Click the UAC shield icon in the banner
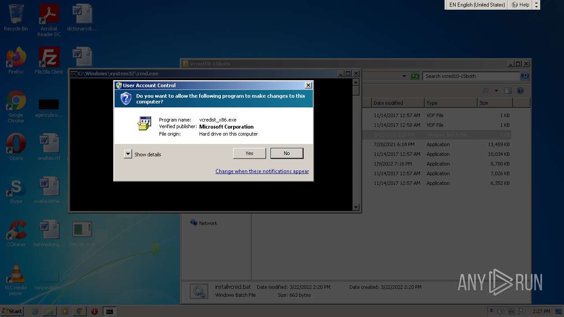This screenshot has height=317, width=564. click(126, 99)
